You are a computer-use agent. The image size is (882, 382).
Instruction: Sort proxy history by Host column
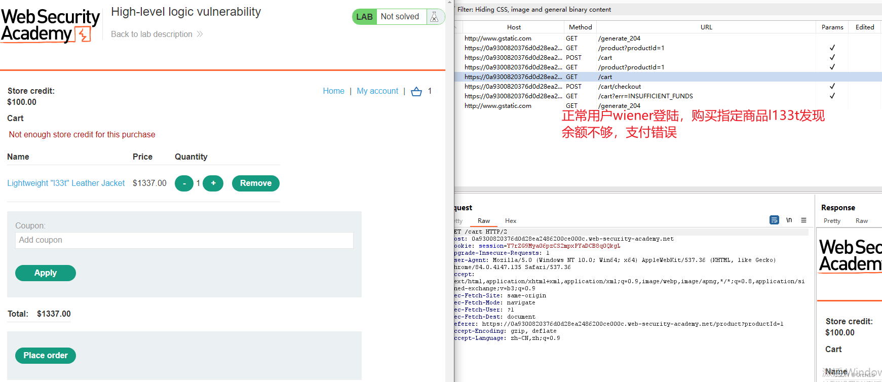(514, 27)
